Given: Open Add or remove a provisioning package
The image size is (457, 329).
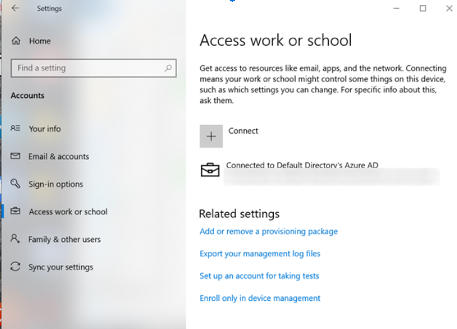Looking at the screenshot, I should (x=268, y=231).
